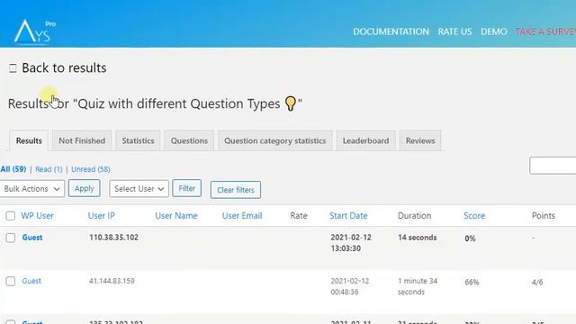Open Guest result for 110.38.35.102
This screenshot has height=324, width=576.
[x=32, y=238]
